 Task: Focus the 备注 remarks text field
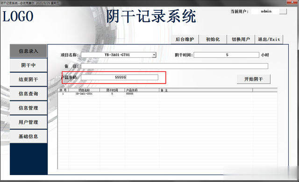coord(174,66)
